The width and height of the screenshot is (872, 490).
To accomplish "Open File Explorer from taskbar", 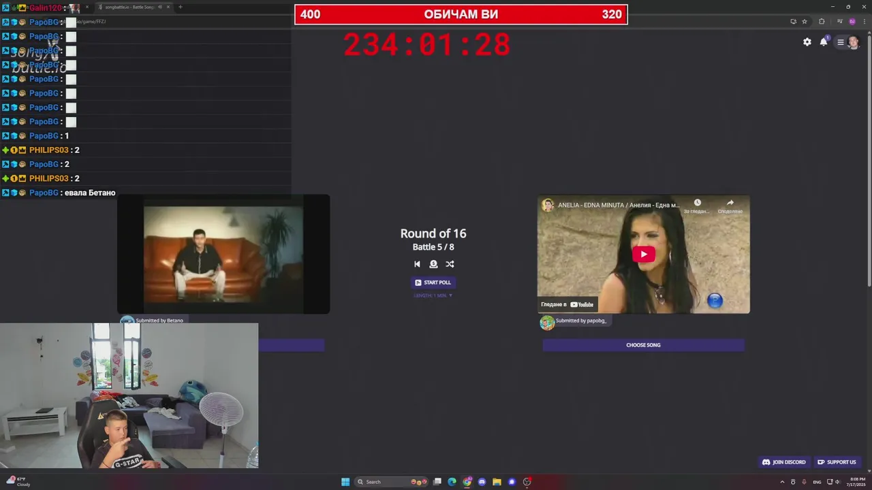I will point(497,482).
